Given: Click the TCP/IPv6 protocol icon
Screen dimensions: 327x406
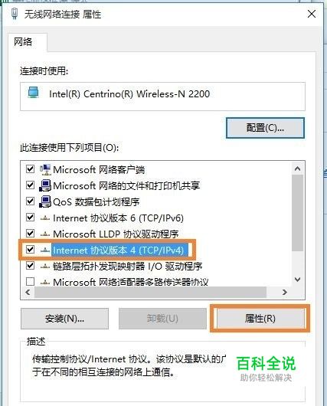Looking at the screenshot, I should (45, 218).
